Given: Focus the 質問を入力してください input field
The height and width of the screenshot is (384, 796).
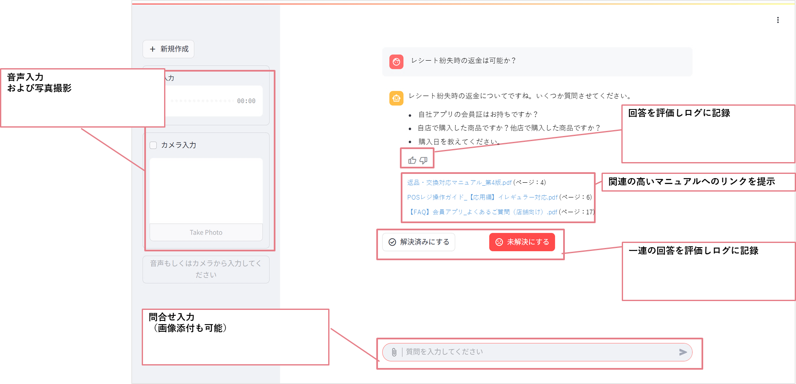Looking at the screenshot, I should pyautogui.click(x=538, y=352).
